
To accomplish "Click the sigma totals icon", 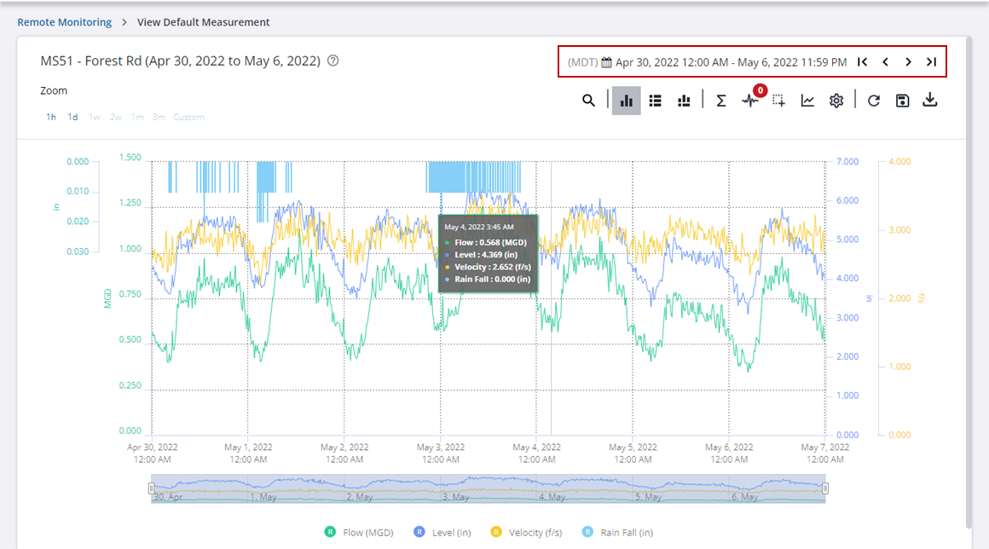I will click(720, 101).
